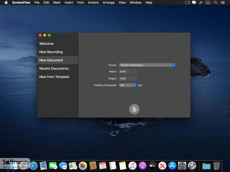Select New from Template in the sidebar
This screenshot has width=230, height=172.
[x=57, y=77]
